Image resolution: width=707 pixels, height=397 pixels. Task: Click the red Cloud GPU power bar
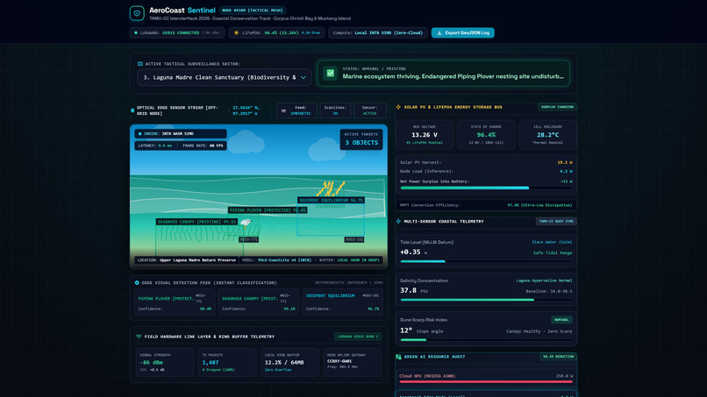pyautogui.click(x=486, y=382)
